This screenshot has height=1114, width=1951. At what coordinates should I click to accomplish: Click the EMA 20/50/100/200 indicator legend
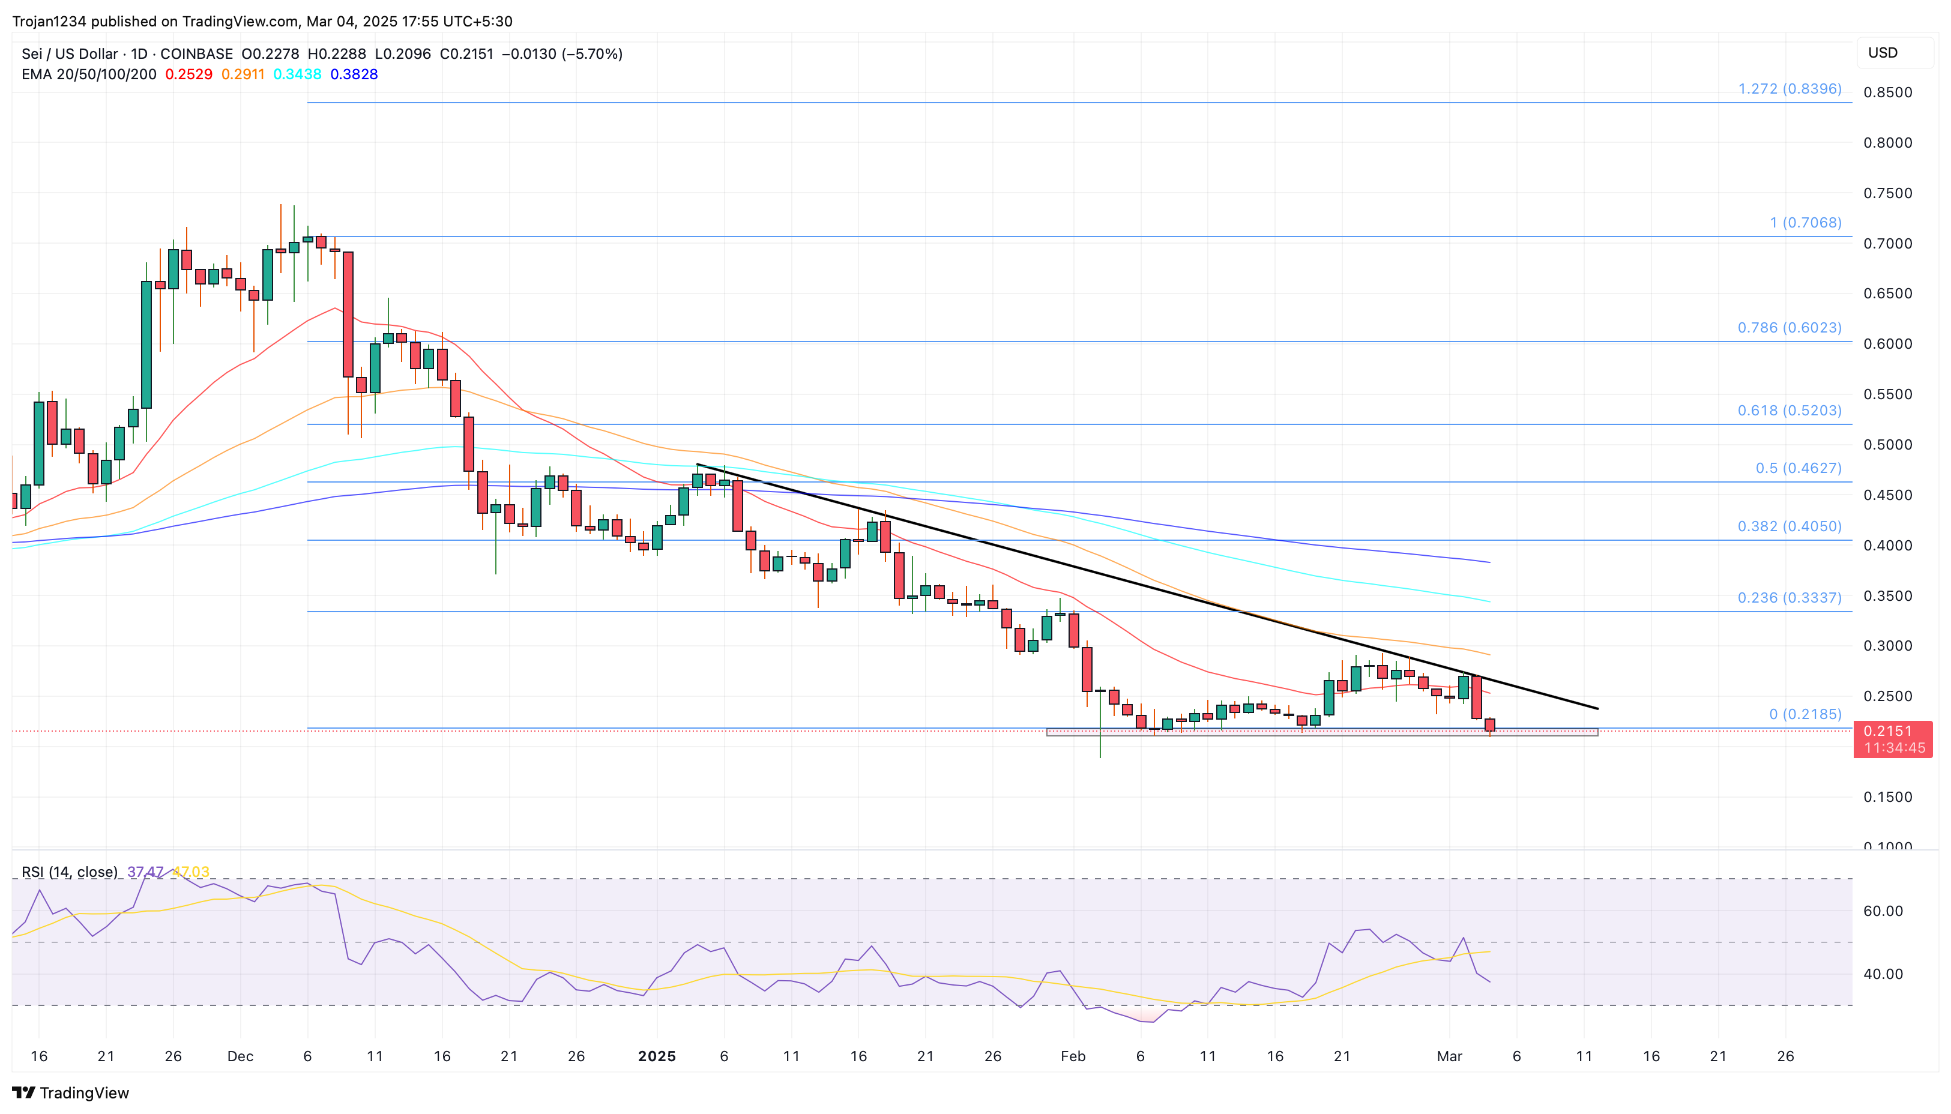(x=89, y=74)
